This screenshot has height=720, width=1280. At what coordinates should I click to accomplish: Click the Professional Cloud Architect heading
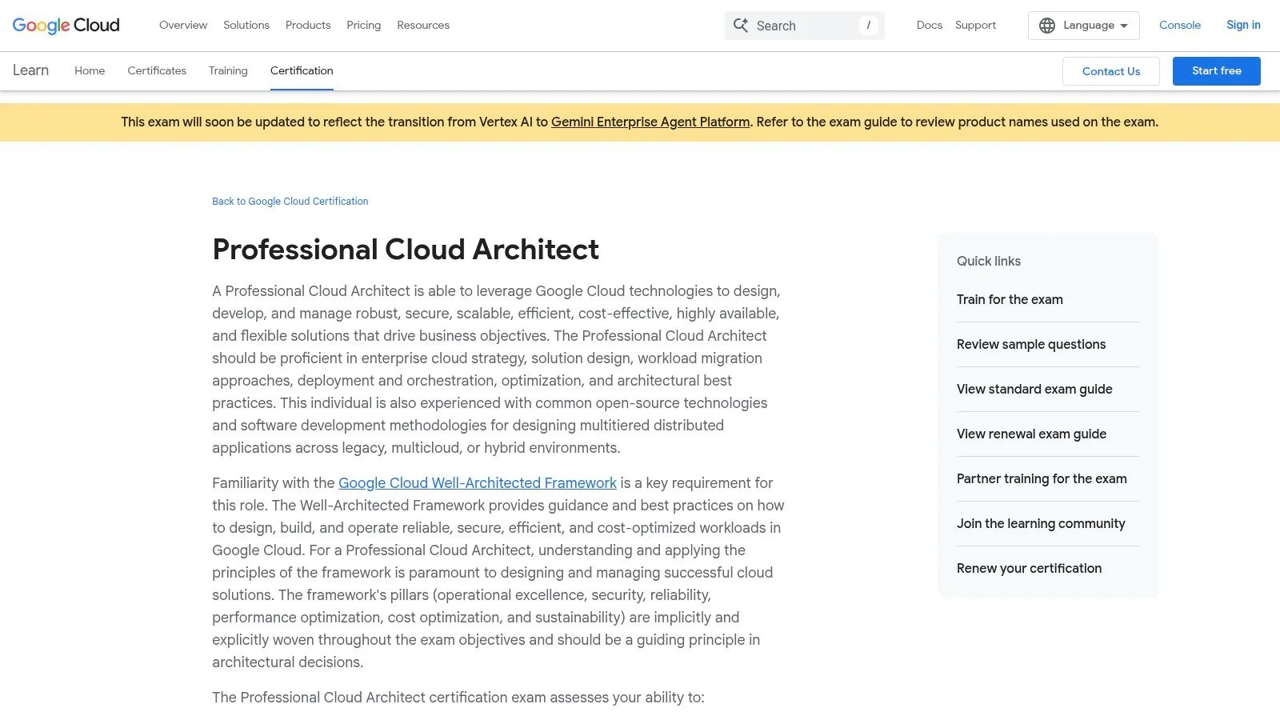[x=406, y=250]
